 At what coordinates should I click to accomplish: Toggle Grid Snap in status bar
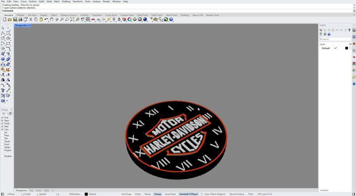pos(126,194)
